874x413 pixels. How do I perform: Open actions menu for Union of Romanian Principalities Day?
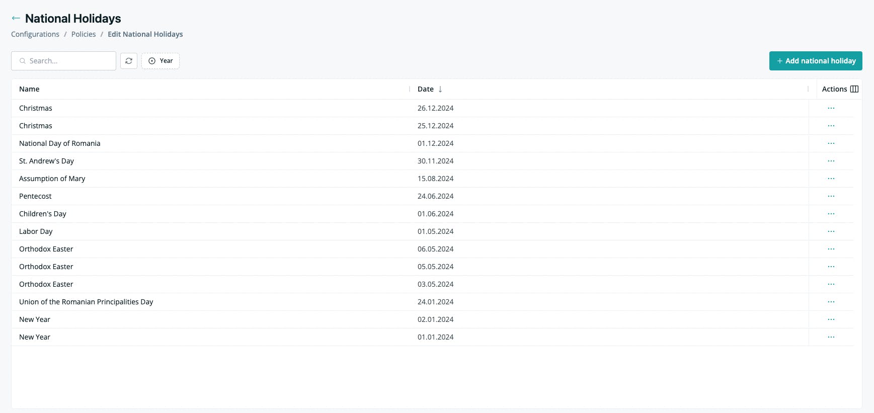point(831,302)
